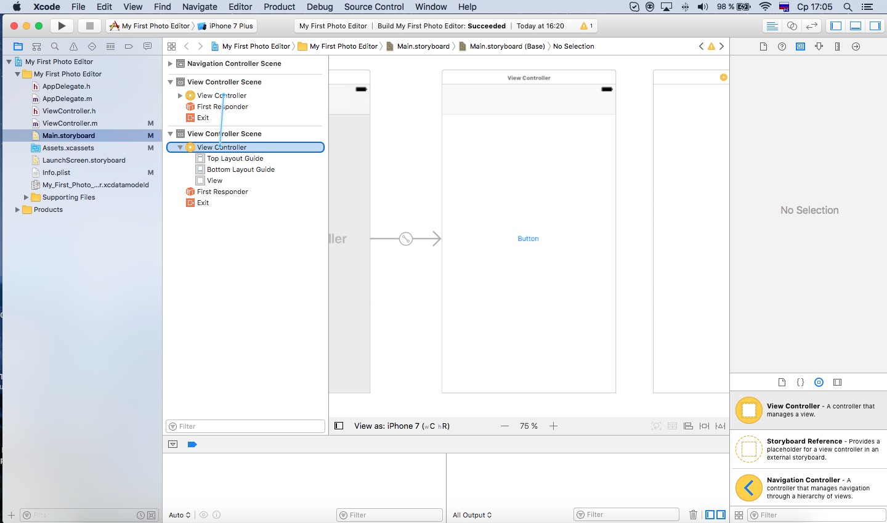The image size is (887, 523).
Task: Switch to the Assistant editor
Action: (x=792, y=26)
